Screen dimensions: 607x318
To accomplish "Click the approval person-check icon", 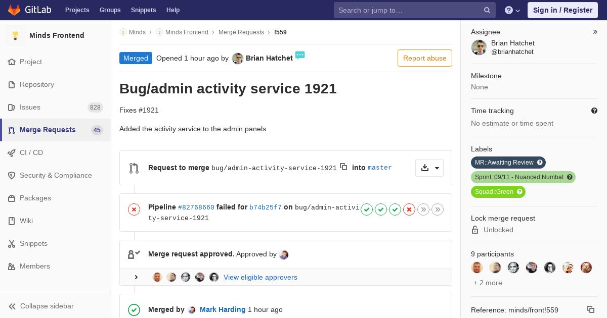I will (134, 254).
